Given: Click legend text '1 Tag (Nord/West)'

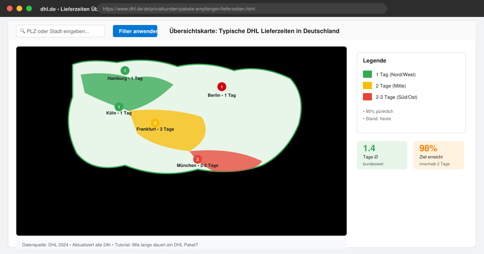Looking at the screenshot, I should tap(396, 75).
